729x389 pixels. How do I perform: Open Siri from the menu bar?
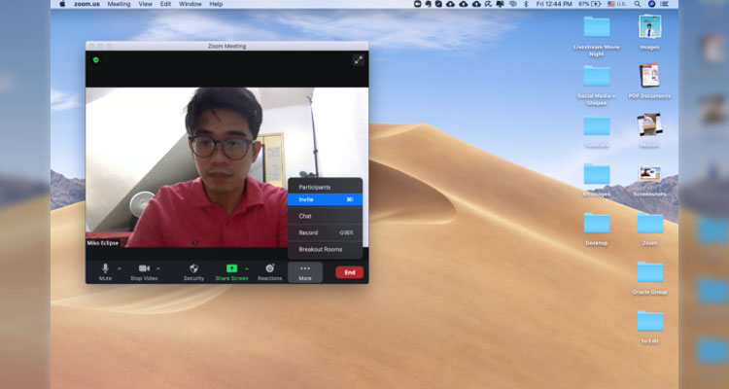pos(651,4)
